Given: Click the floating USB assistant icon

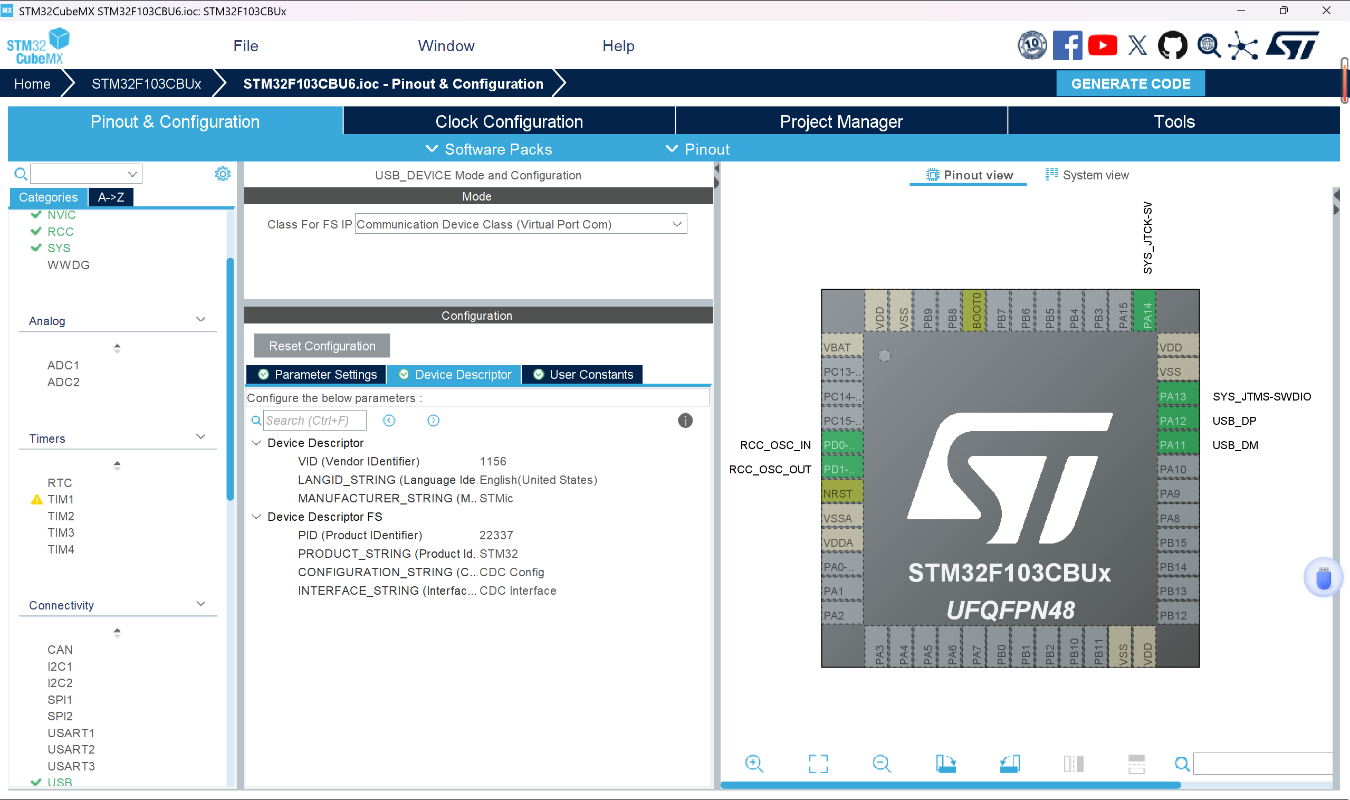Looking at the screenshot, I should (x=1323, y=578).
